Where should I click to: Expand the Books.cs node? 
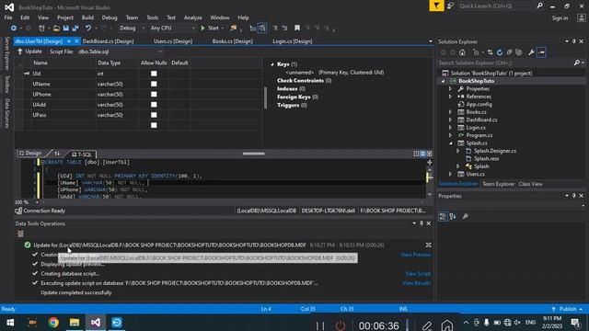(x=450, y=112)
